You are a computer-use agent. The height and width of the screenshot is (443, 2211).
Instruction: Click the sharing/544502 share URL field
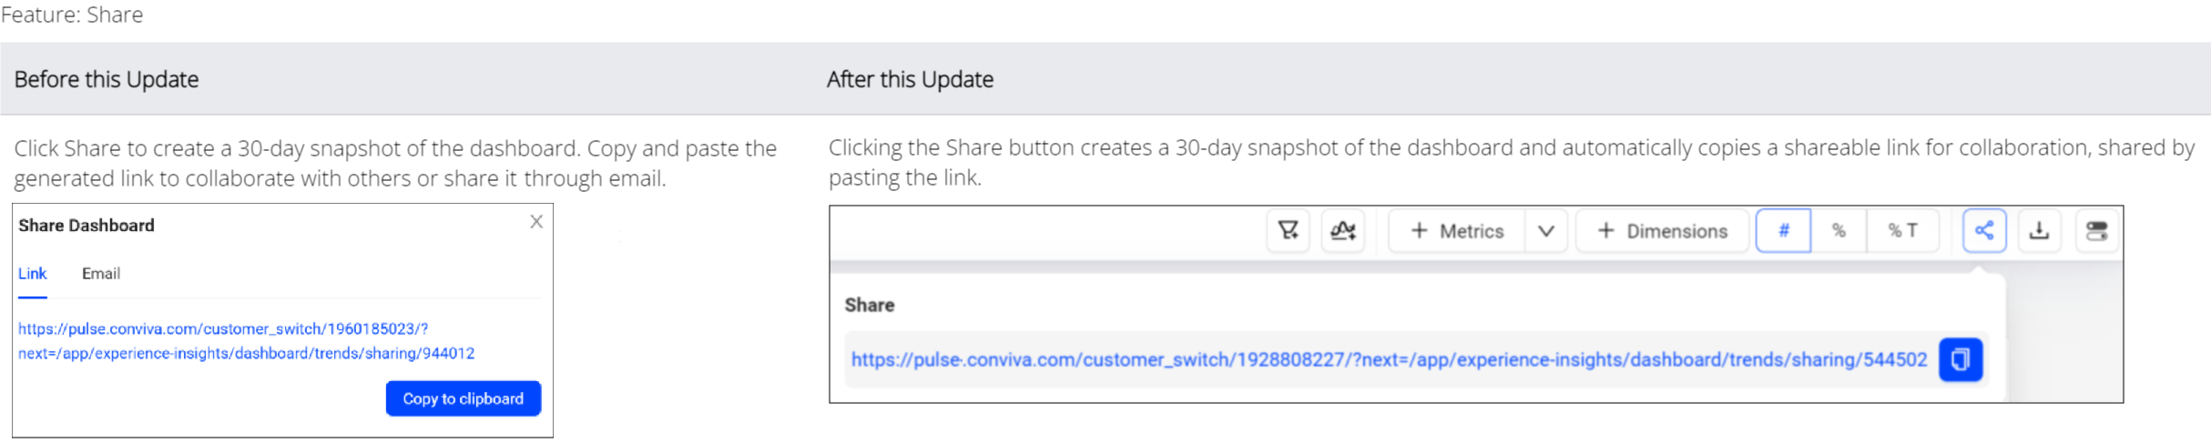[1390, 359]
